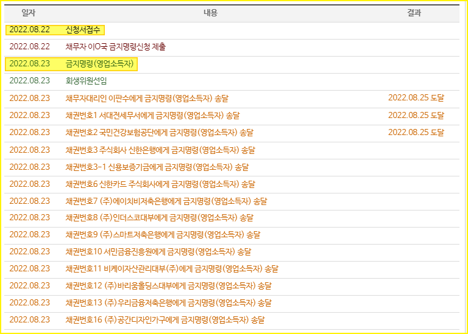
Task: Select the 채권번호9 (주)스마트저축은행 entry
Action: pyautogui.click(x=163, y=235)
